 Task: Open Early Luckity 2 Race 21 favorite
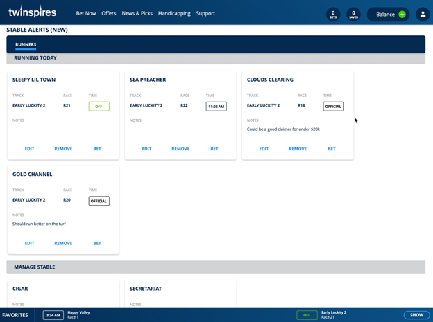click(334, 315)
